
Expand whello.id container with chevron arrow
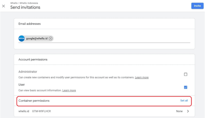188,111
